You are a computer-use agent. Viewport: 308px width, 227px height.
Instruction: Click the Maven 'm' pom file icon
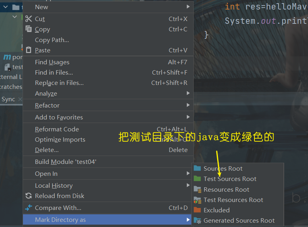point(7,57)
